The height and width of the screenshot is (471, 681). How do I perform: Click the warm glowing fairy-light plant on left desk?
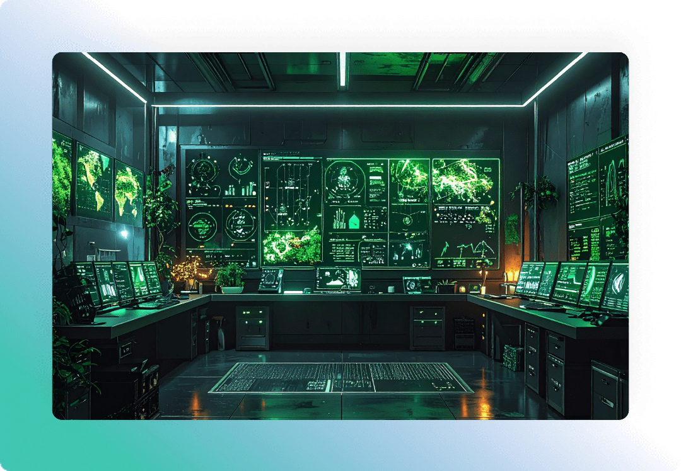(187, 269)
